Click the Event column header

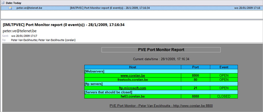(x=224, y=67)
